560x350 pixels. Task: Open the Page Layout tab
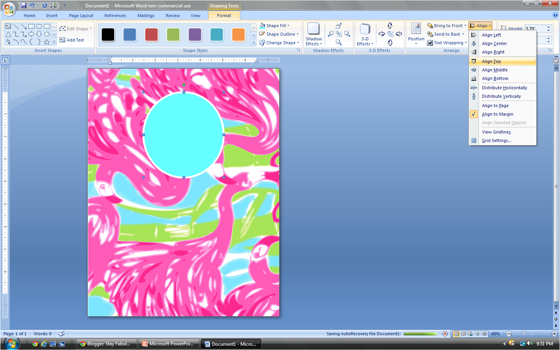pos(81,16)
